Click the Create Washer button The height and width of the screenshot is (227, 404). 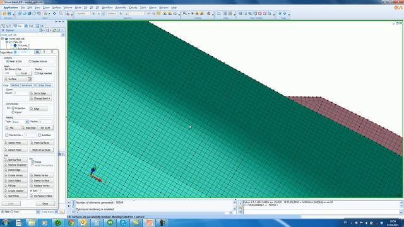[x=15, y=191]
